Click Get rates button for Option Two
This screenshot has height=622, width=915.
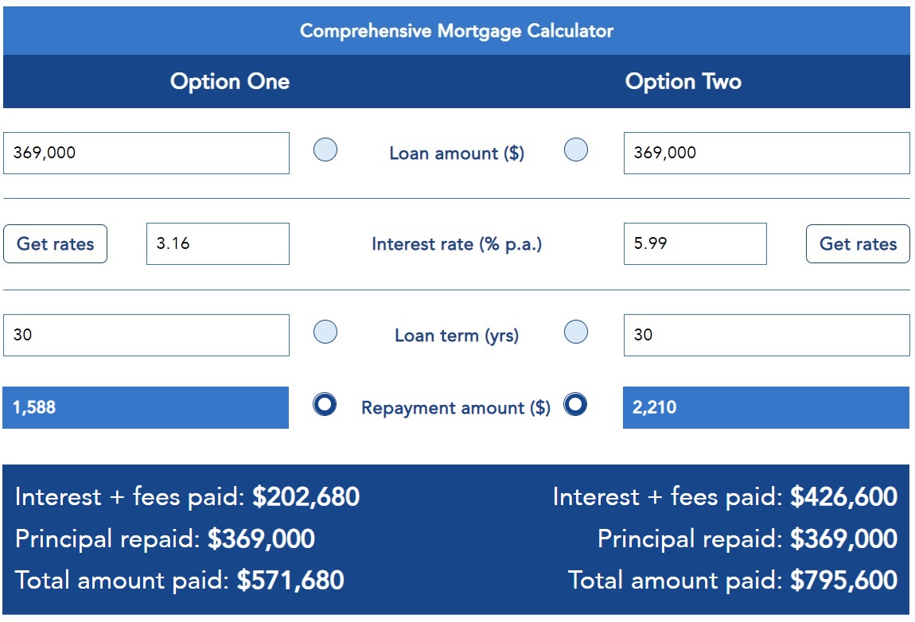tap(858, 244)
